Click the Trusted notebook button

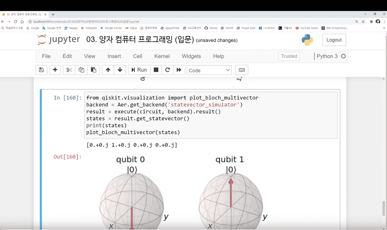[x=289, y=56]
